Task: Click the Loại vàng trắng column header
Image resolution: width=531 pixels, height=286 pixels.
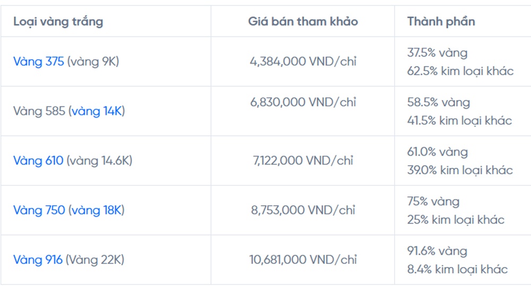Action: pos(58,22)
